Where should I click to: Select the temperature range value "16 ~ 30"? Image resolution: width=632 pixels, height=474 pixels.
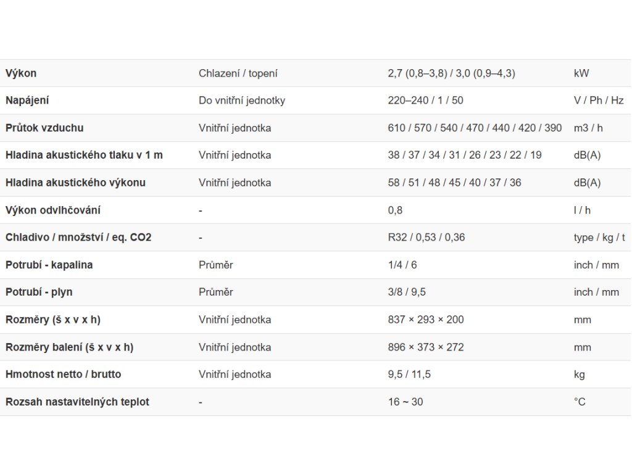405,402
